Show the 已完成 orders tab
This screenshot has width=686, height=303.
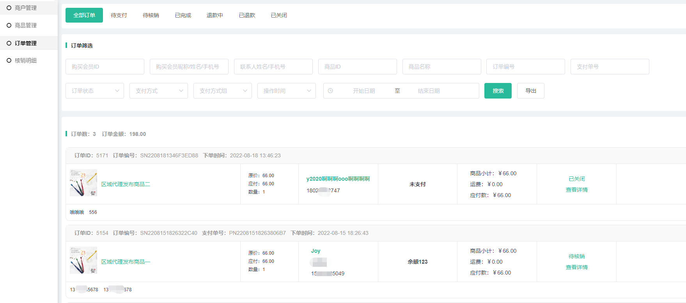[x=183, y=15]
